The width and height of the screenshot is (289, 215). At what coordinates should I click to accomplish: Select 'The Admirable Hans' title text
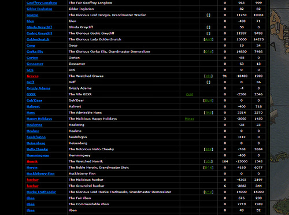85,113
